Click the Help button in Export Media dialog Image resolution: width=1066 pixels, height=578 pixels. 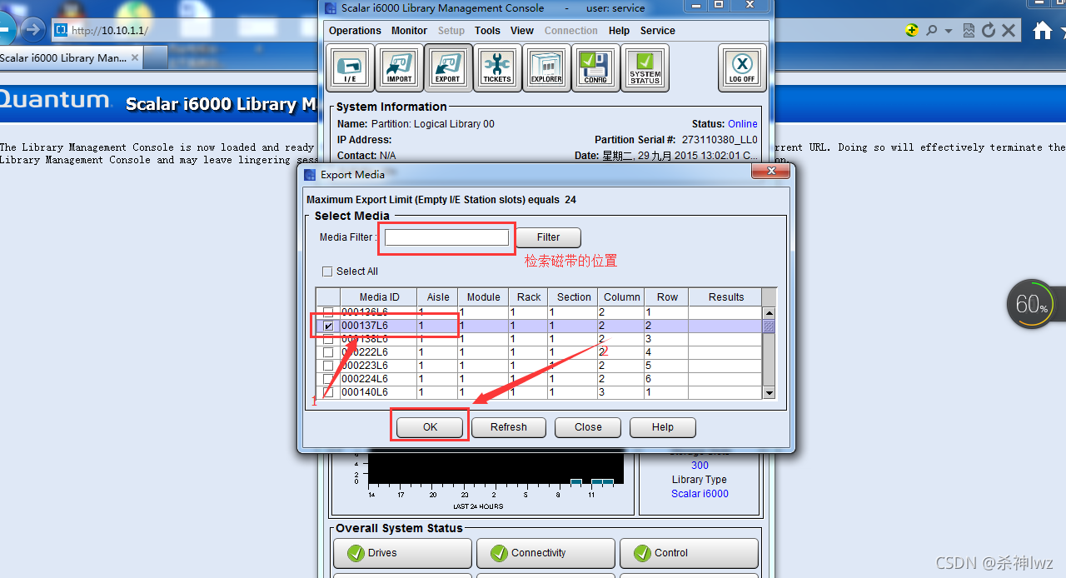tap(663, 427)
